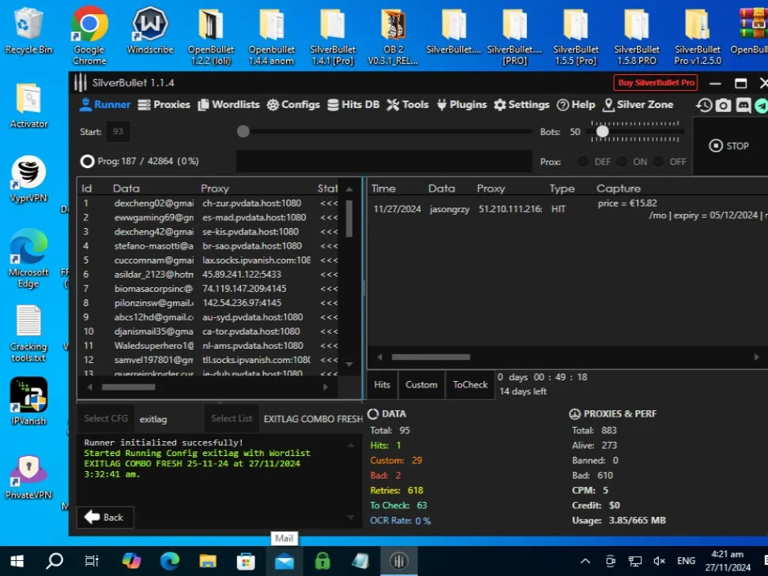Select the VyprVPN desktop icon
The image size is (768, 576).
tap(28, 179)
